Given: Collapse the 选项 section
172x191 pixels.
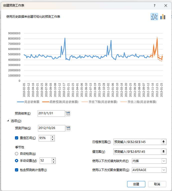Looking at the screenshot, I should [8, 121].
